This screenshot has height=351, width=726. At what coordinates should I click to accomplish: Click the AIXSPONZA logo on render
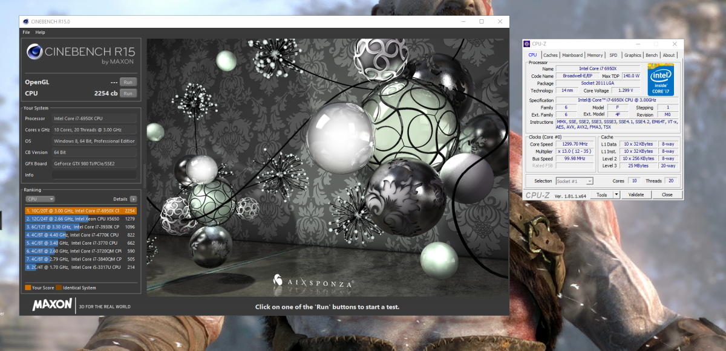click(312, 282)
